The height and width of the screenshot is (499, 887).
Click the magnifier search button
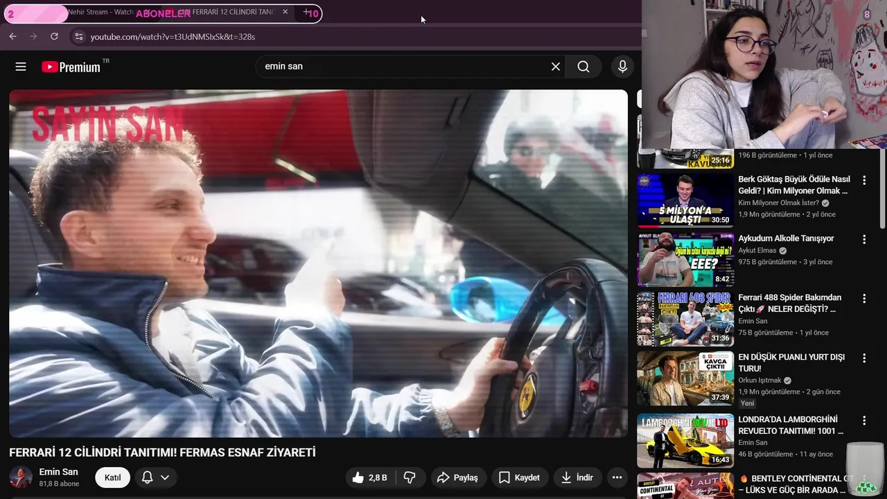pyautogui.click(x=583, y=67)
